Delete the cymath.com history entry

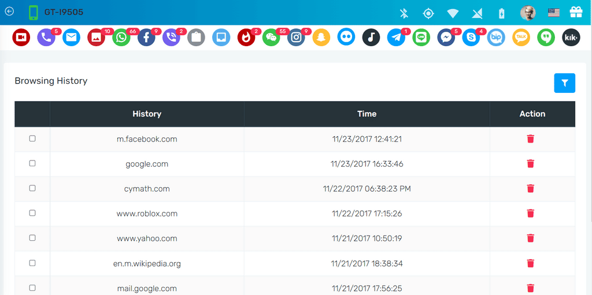tap(531, 189)
